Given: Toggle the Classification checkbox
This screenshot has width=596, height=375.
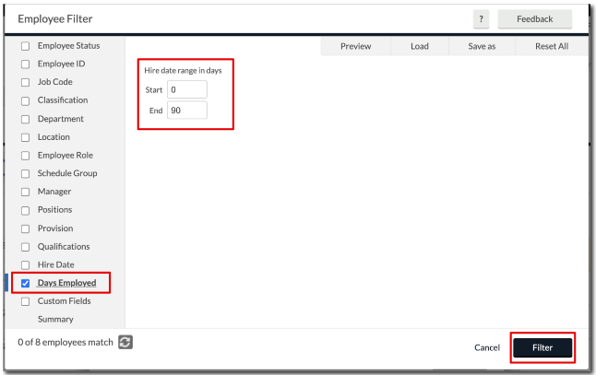Looking at the screenshot, I should click(26, 101).
